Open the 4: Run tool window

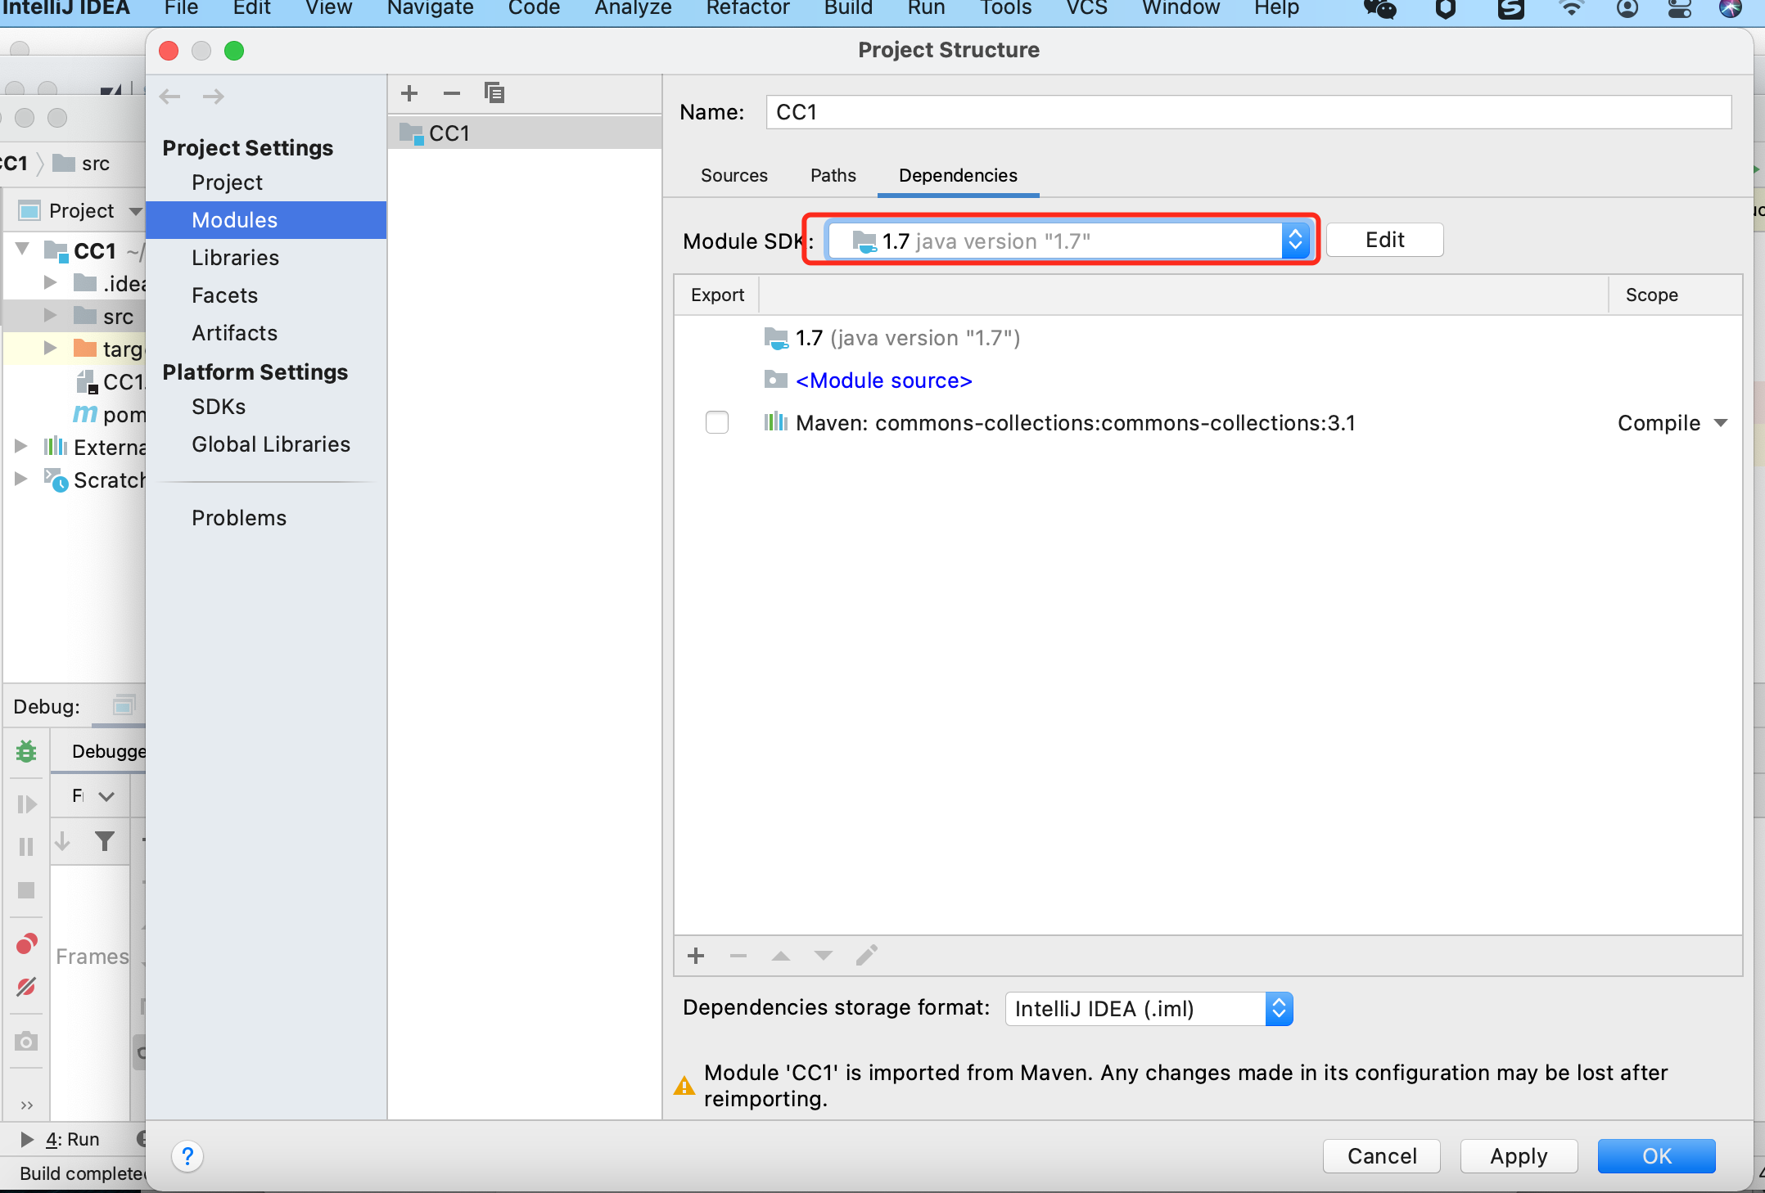[x=61, y=1139]
